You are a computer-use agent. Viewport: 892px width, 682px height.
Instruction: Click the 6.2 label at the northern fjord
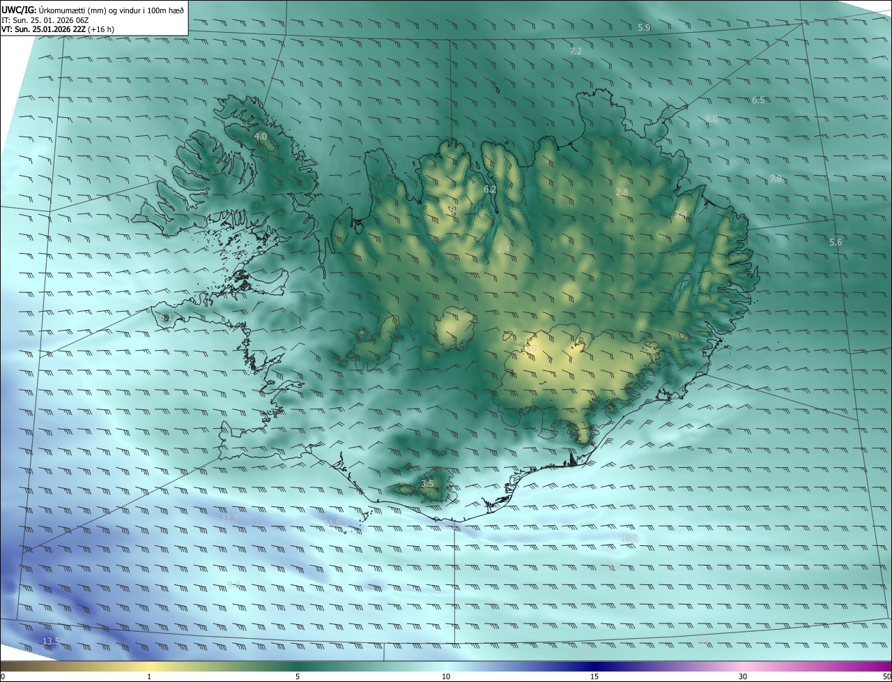[x=490, y=189]
